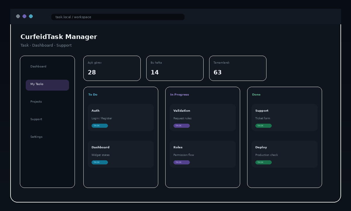This screenshot has width=351, height=211.
Task: Open the Auth task card
Action: (121, 118)
